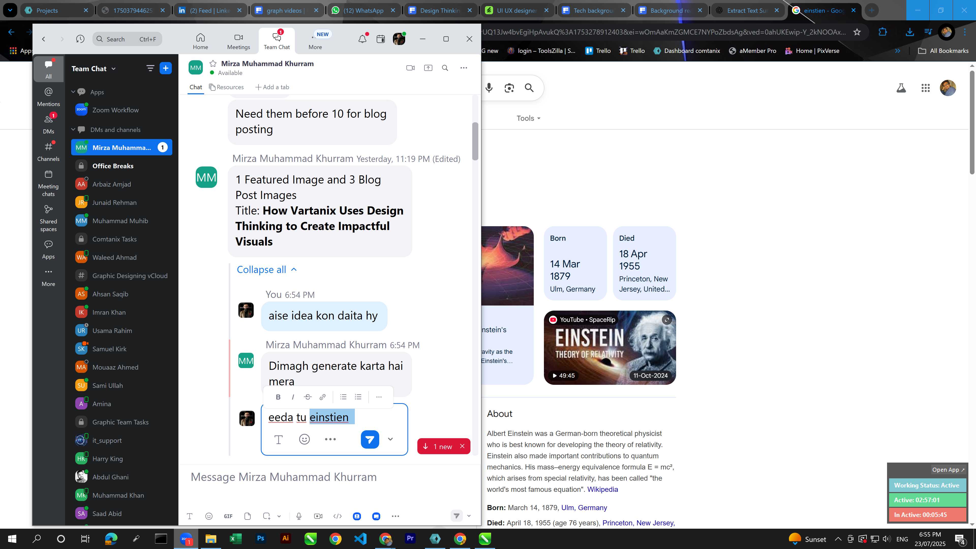Open the emoji picker in the bottom composer
This screenshot has width=976, height=549.
(x=209, y=516)
